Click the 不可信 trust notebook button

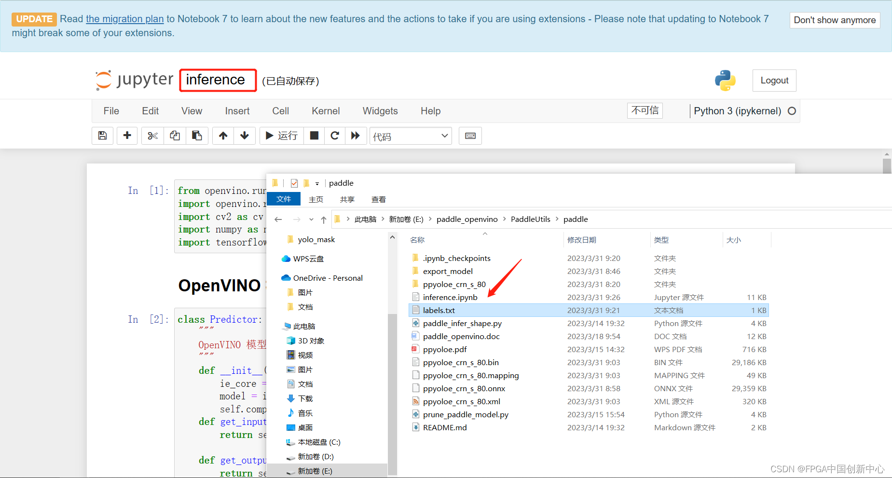tap(645, 110)
